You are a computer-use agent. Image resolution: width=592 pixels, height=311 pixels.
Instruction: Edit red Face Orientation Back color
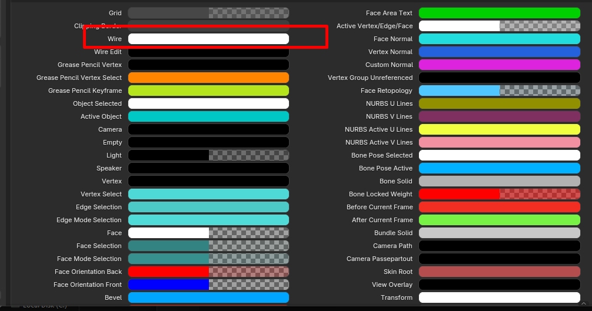pos(208,272)
